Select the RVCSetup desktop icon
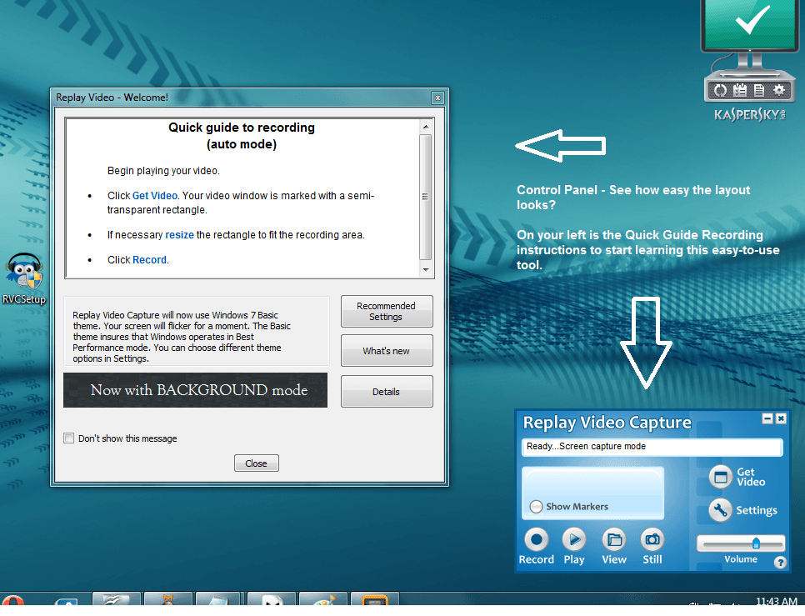The image size is (805, 616). coord(24,278)
